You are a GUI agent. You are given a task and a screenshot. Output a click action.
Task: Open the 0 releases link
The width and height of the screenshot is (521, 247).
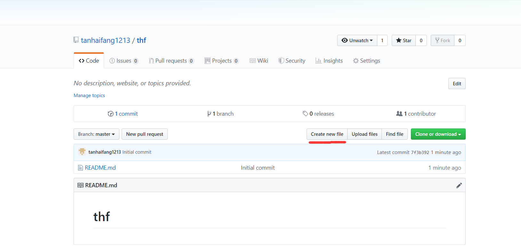pyautogui.click(x=318, y=114)
